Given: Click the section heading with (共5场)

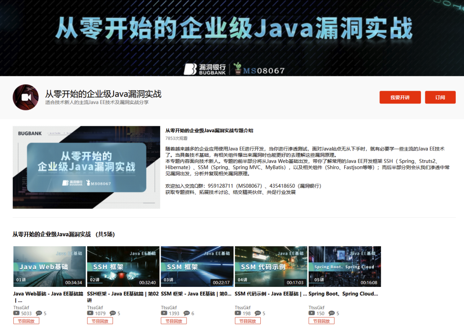Looking at the screenshot, I should [x=64, y=235].
